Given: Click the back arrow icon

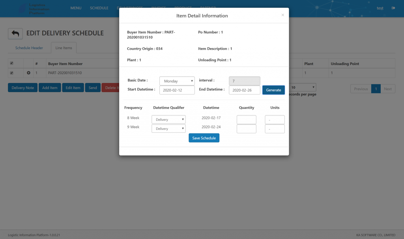Looking at the screenshot, I should [15, 34].
